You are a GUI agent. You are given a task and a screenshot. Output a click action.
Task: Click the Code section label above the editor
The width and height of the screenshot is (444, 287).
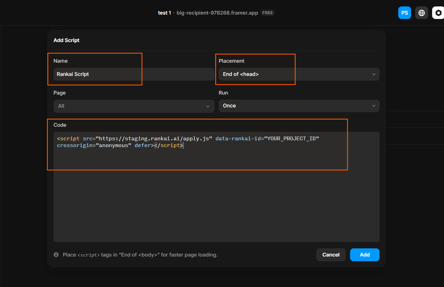point(60,125)
